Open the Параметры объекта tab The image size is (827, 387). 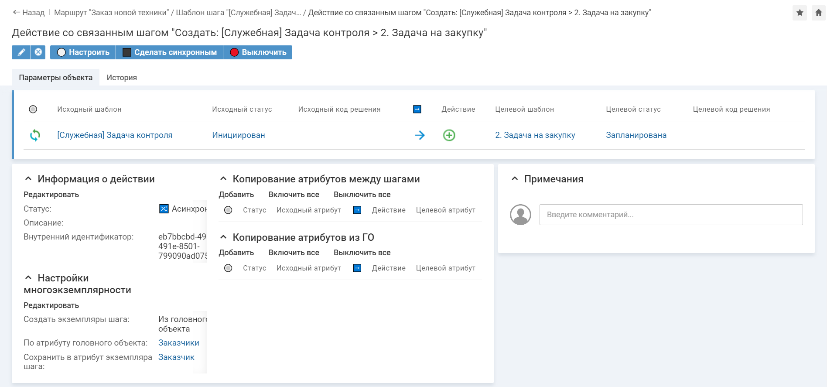tap(55, 78)
